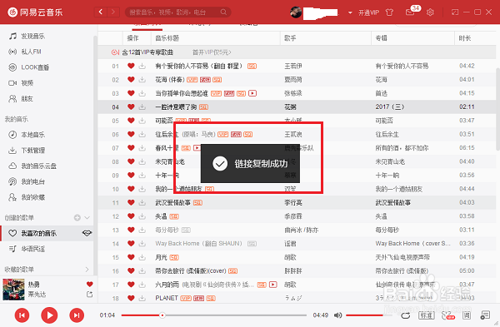The width and height of the screenshot is (500, 327).
Task: Expand the 收藏的歌单 section
Action: [x=87, y=270]
